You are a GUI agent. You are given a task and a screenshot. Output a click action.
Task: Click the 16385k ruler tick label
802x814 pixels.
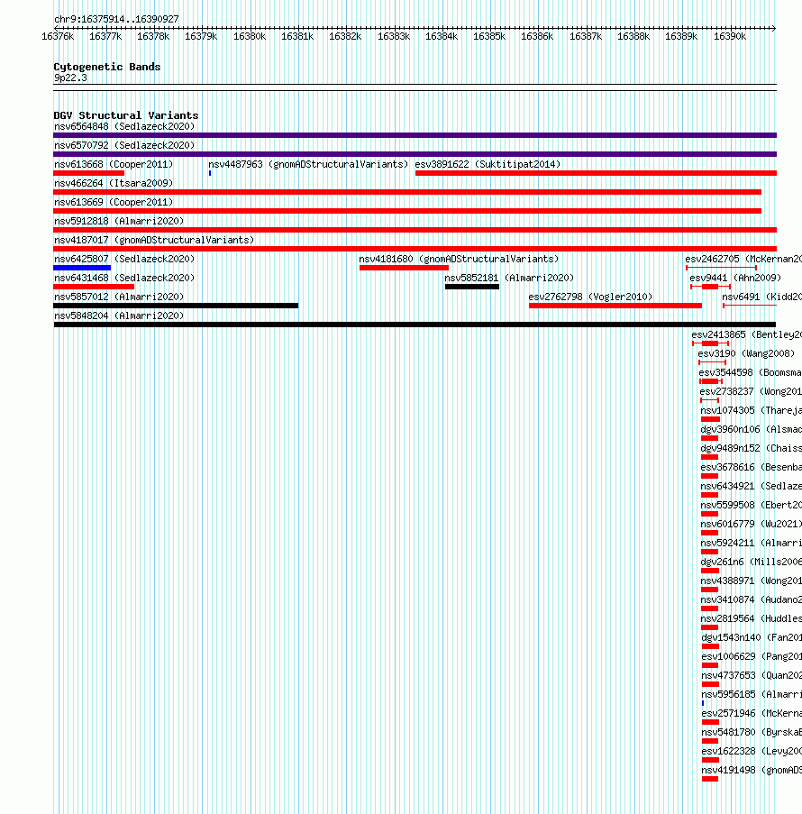[x=489, y=36]
